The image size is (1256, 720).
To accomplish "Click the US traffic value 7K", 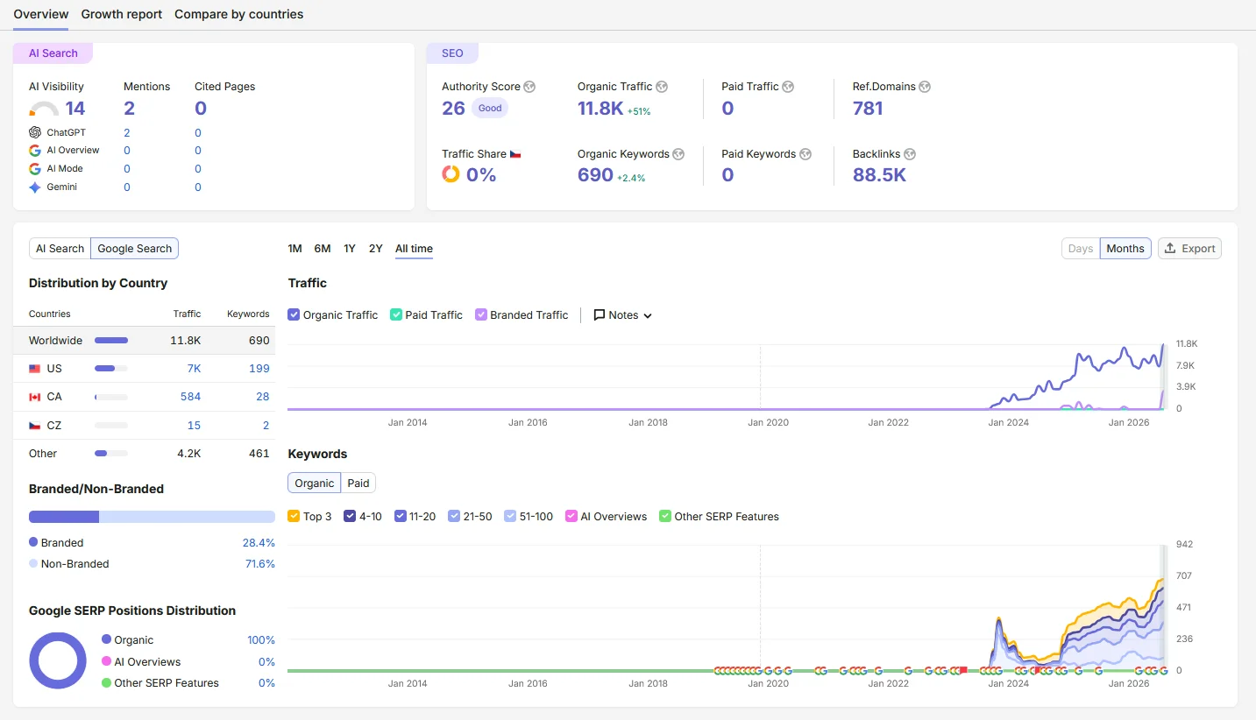I will point(194,369).
